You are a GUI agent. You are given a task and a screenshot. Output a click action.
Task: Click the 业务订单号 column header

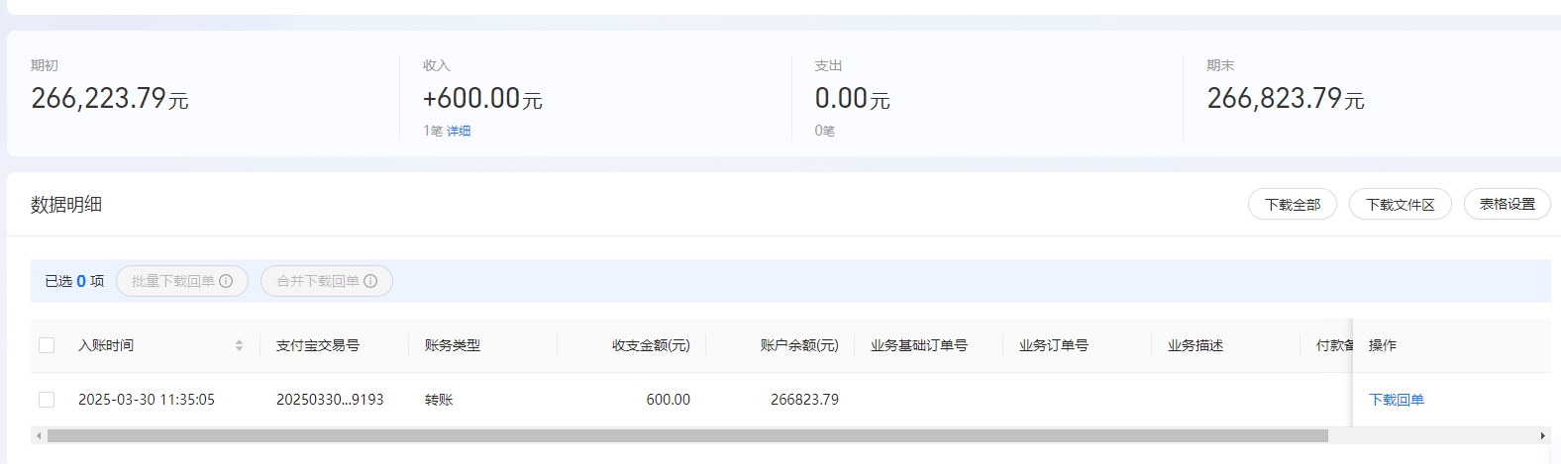coord(1054,345)
